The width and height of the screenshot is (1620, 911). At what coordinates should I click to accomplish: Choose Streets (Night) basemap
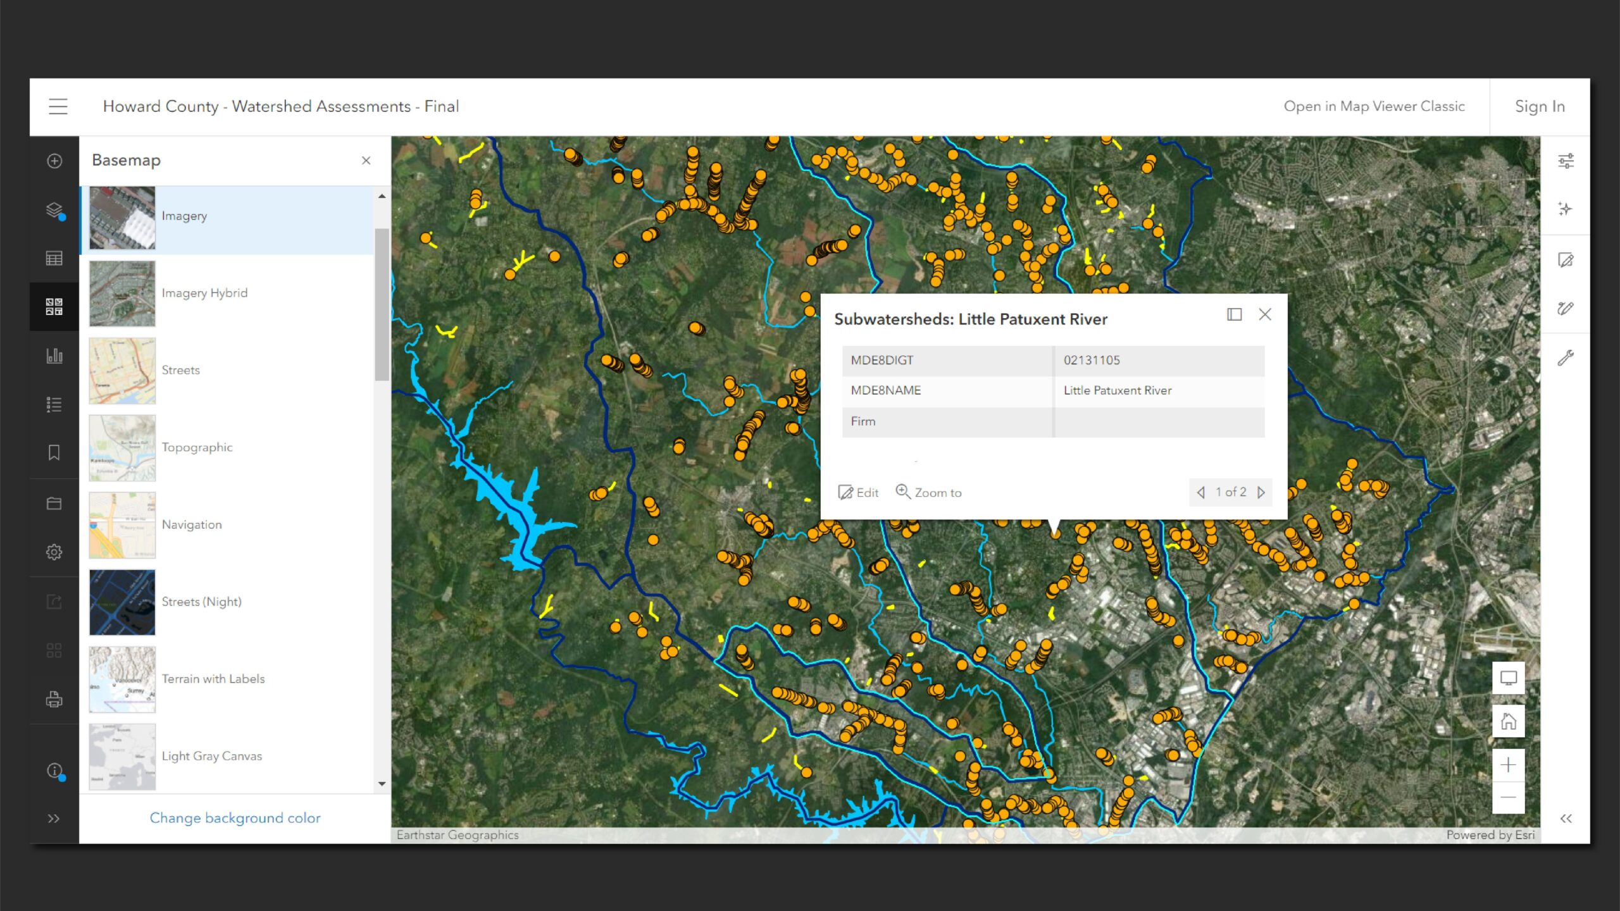[201, 602]
